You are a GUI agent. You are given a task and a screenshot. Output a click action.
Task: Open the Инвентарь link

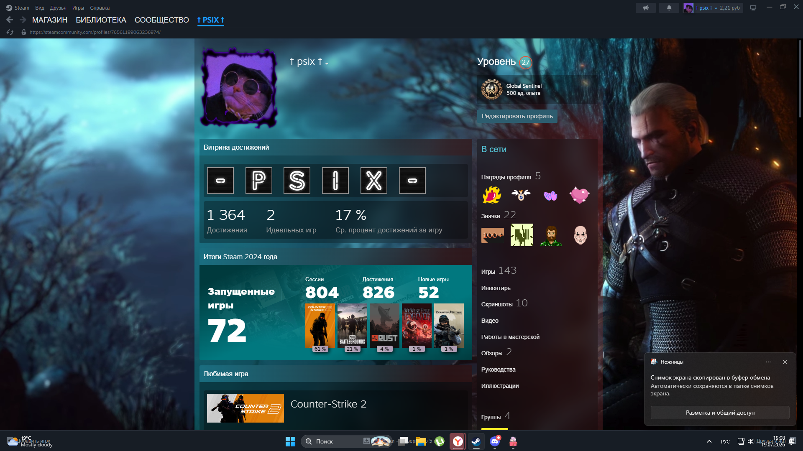(496, 288)
